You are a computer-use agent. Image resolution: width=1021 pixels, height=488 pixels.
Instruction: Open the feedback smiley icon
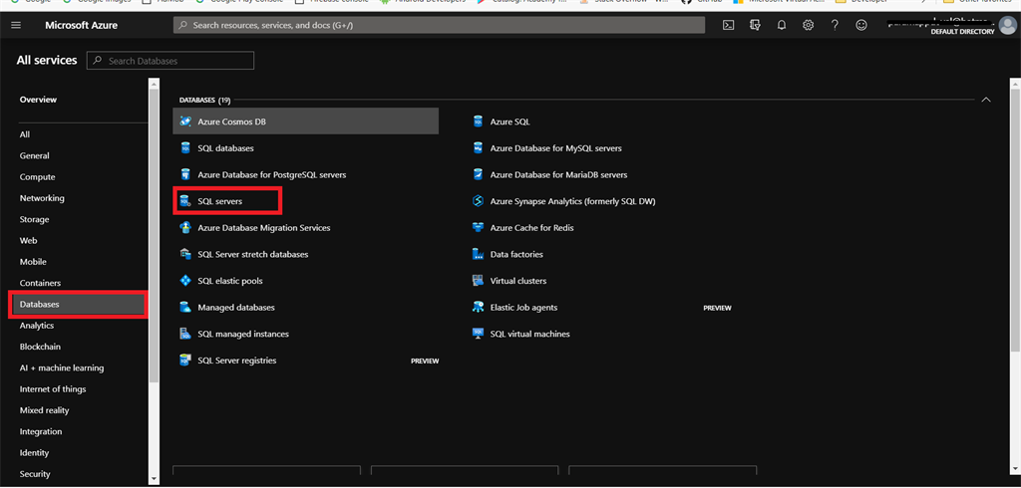(861, 25)
